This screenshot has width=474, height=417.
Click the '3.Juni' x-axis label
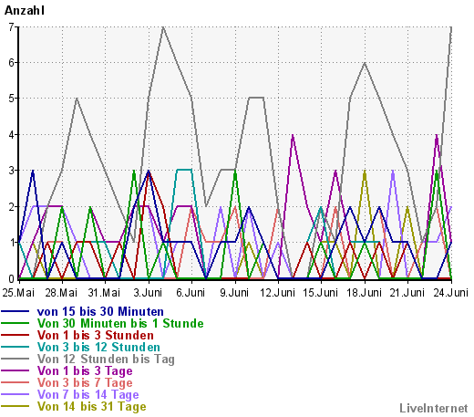click(x=148, y=293)
